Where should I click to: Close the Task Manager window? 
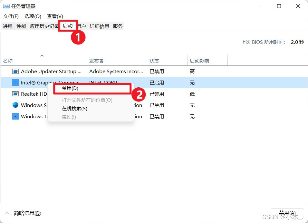[x=298, y=6]
